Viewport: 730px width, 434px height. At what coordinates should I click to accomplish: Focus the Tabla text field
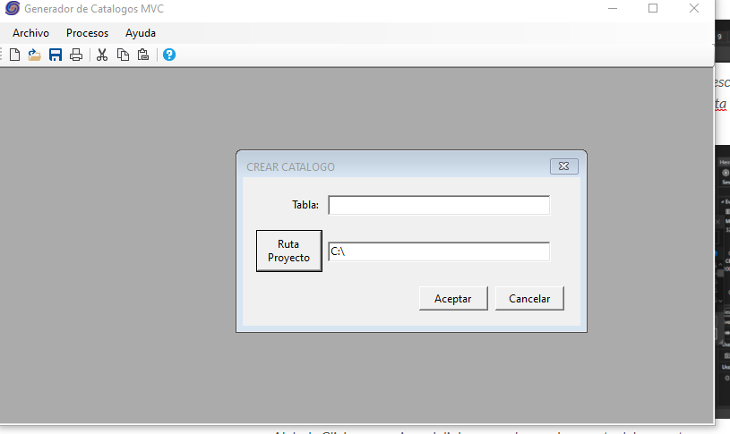tap(439, 206)
